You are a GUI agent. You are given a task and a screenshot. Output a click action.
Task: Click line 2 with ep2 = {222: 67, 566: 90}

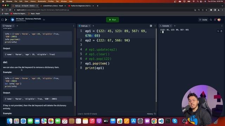click(108, 40)
